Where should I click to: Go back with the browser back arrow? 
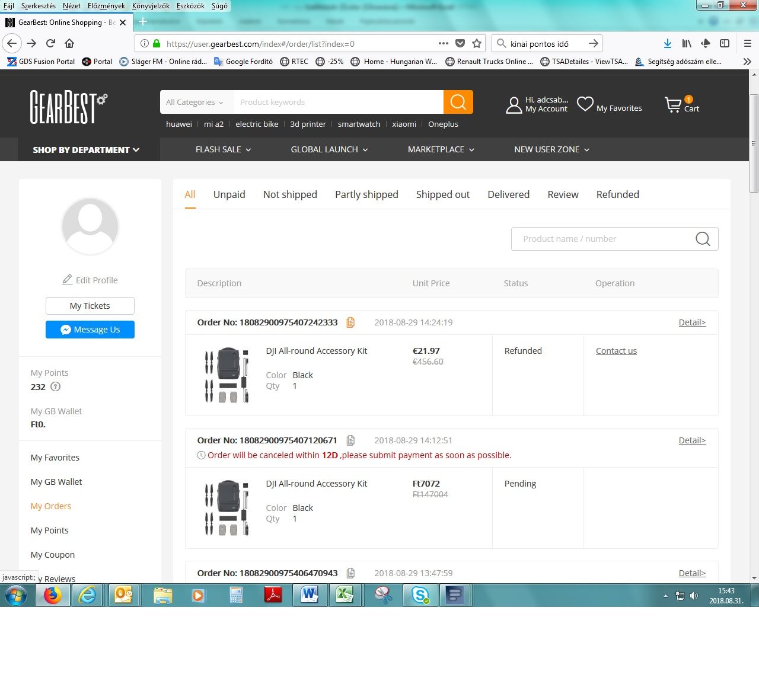12,43
